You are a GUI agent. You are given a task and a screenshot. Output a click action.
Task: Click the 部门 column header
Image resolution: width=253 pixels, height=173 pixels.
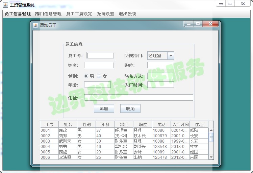pos(124,124)
